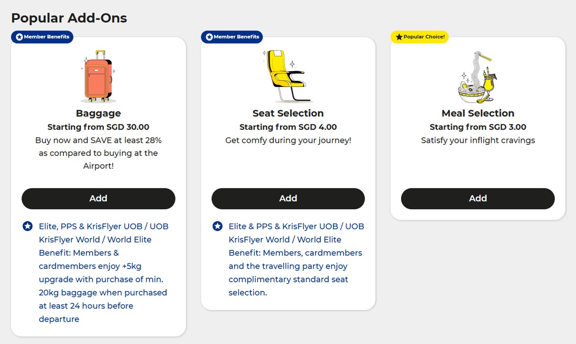The height and width of the screenshot is (344, 576).
Task: Click "Starting from SGD 30.00" baggage price
Action: [x=98, y=127]
